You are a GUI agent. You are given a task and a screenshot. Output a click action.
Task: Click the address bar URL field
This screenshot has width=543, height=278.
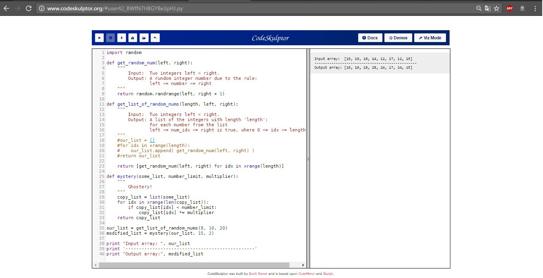point(239,8)
